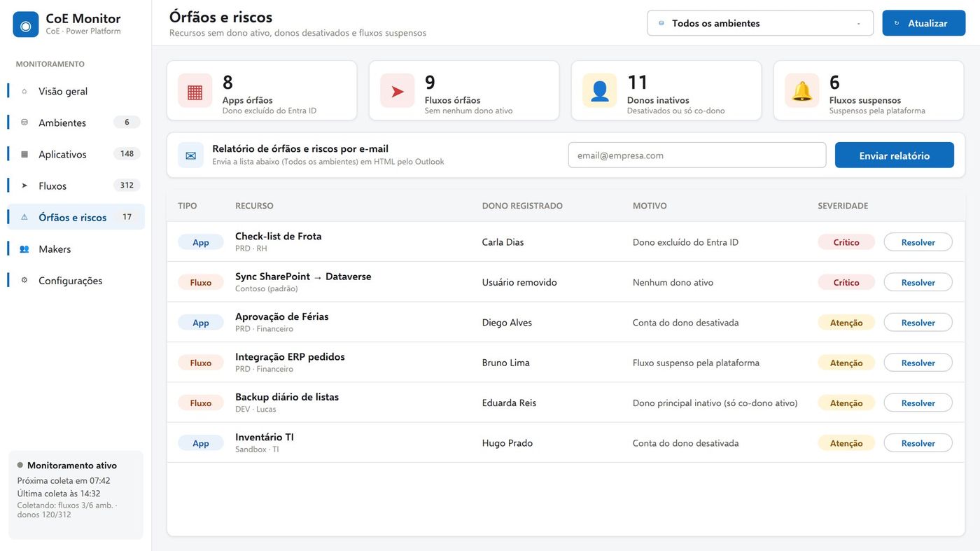
Task: Click the Fluxos suspensos bell icon
Action: click(x=802, y=91)
